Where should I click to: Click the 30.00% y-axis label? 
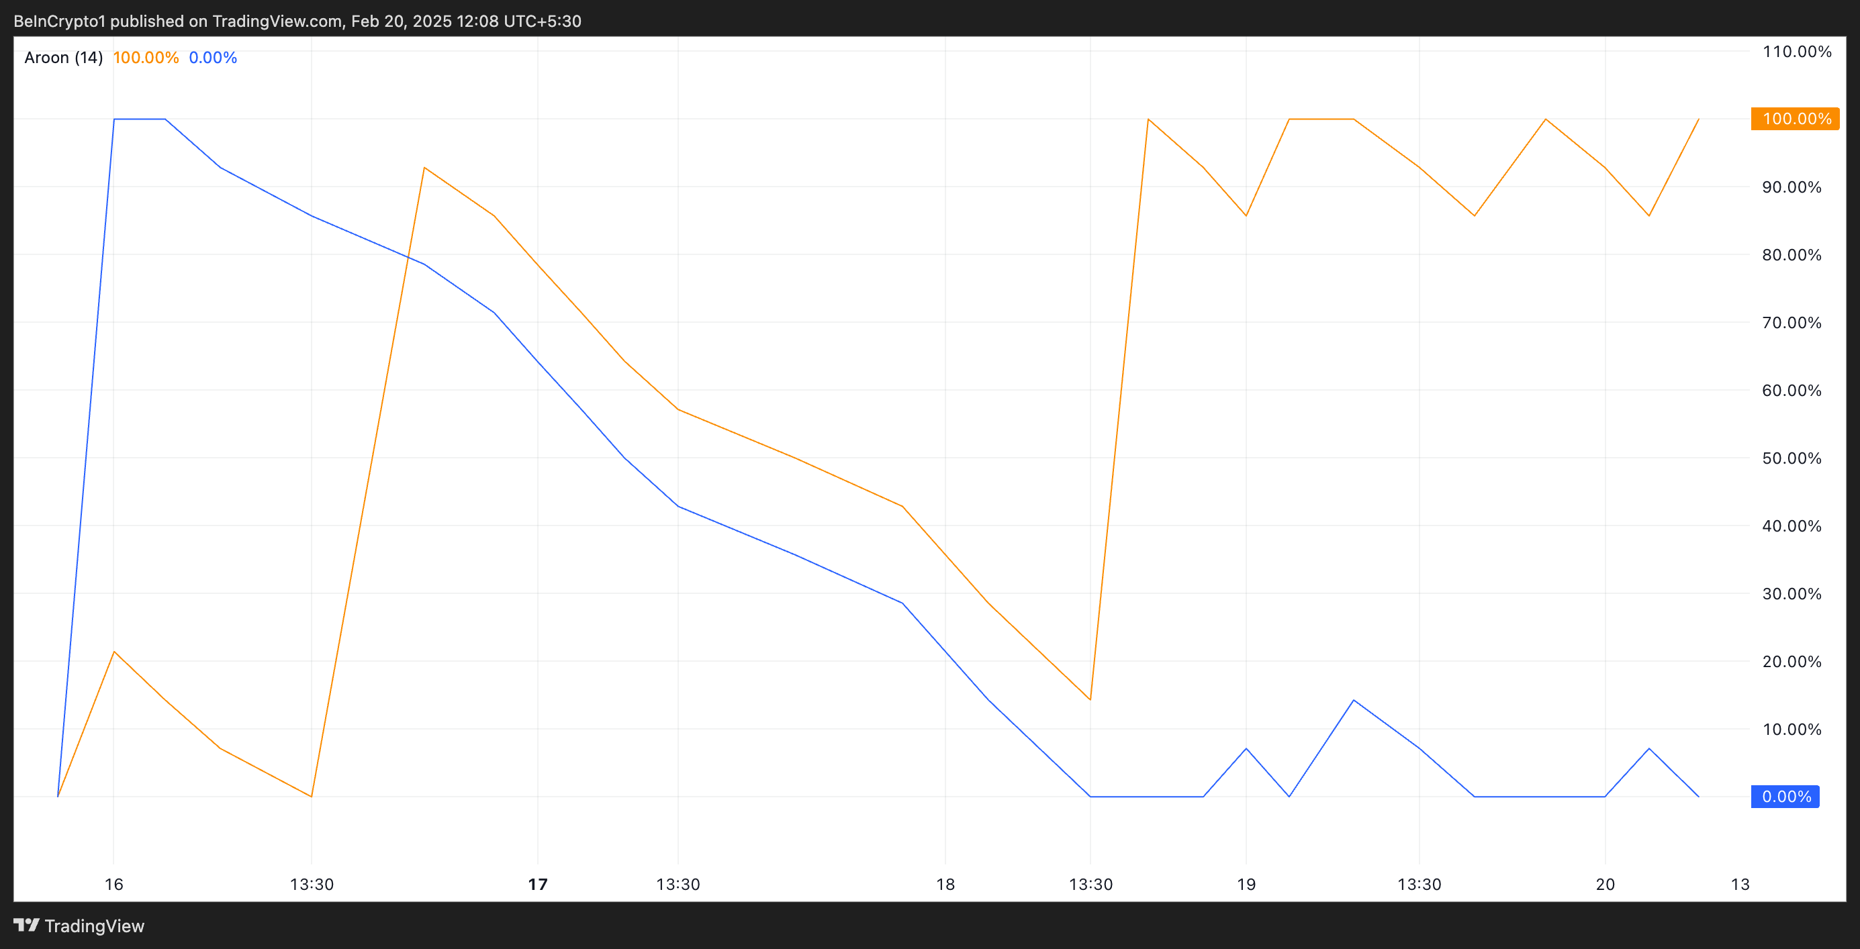[x=1792, y=594]
